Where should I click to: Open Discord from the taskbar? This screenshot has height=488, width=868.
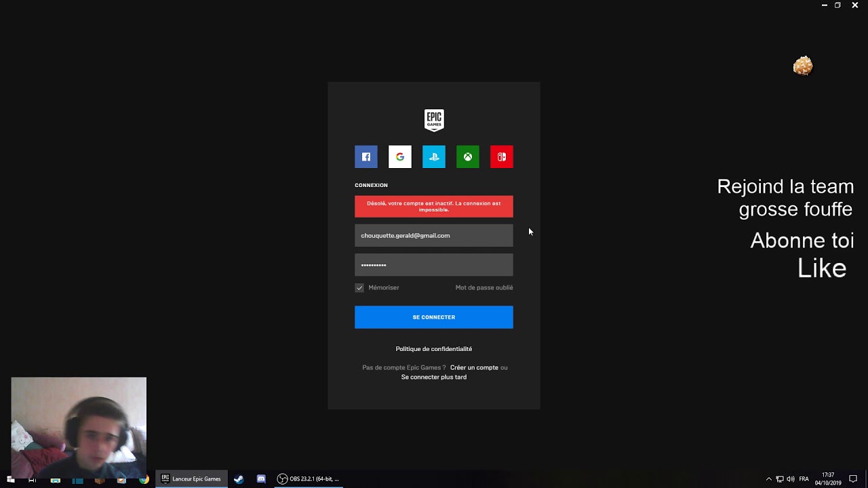tap(261, 479)
